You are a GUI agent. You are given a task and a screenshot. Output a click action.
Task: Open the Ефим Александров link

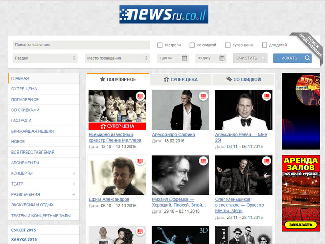click(x=109, y=199)
